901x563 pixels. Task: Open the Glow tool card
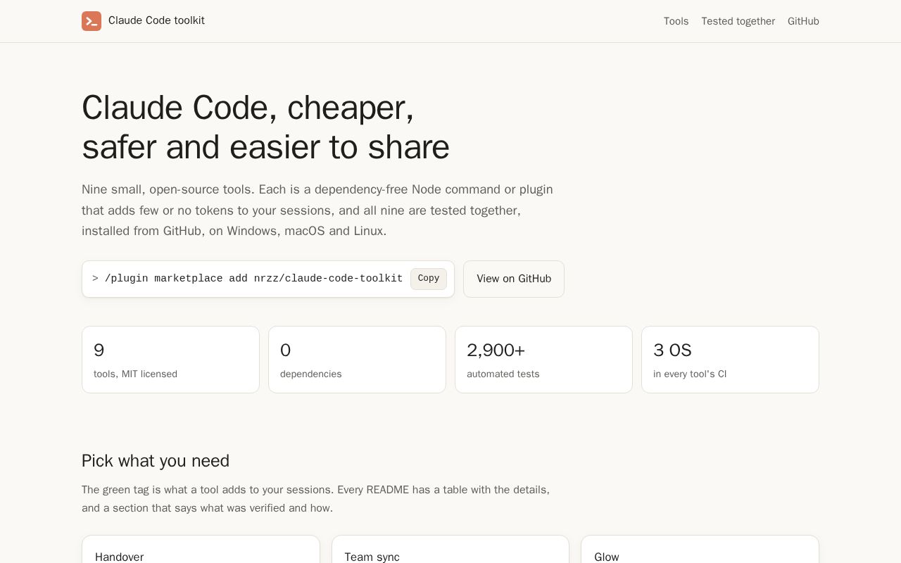click(x=700, y=550)
